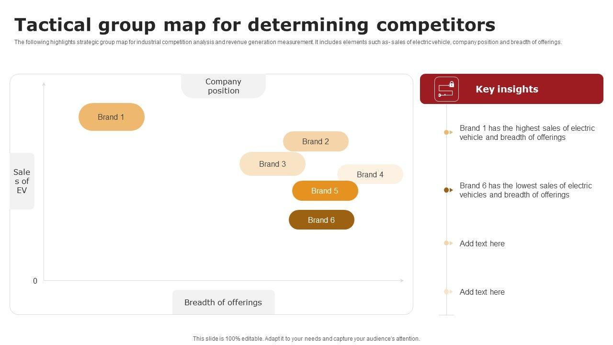Click the bullet marker beside the Brand 1 insight
Viewport: 613px width, 345px height.
[448, 132]
